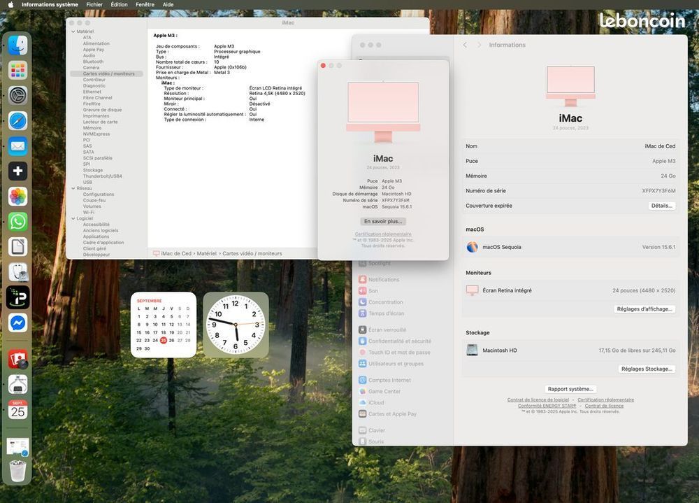Select Bluetooth in the hardware list

(93, 62)
